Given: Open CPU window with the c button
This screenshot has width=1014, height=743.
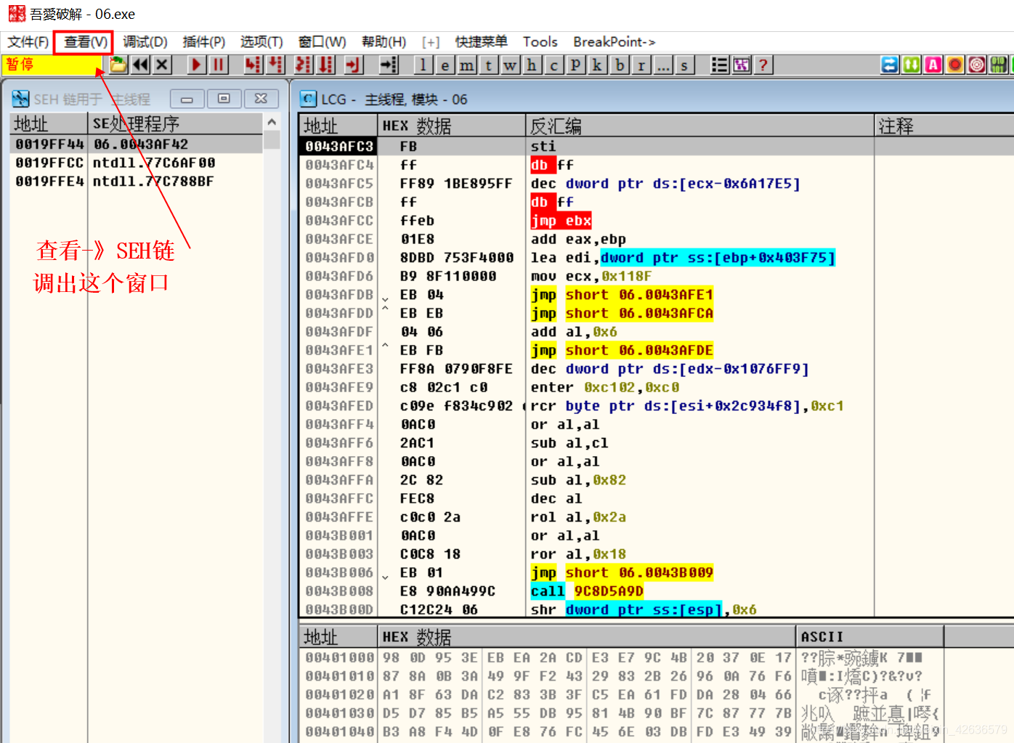Looking at the screenshot, I should [553, 65].
